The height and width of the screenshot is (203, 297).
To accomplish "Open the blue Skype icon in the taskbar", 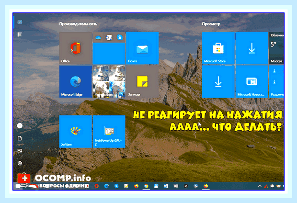I will [x=116, y=186].
